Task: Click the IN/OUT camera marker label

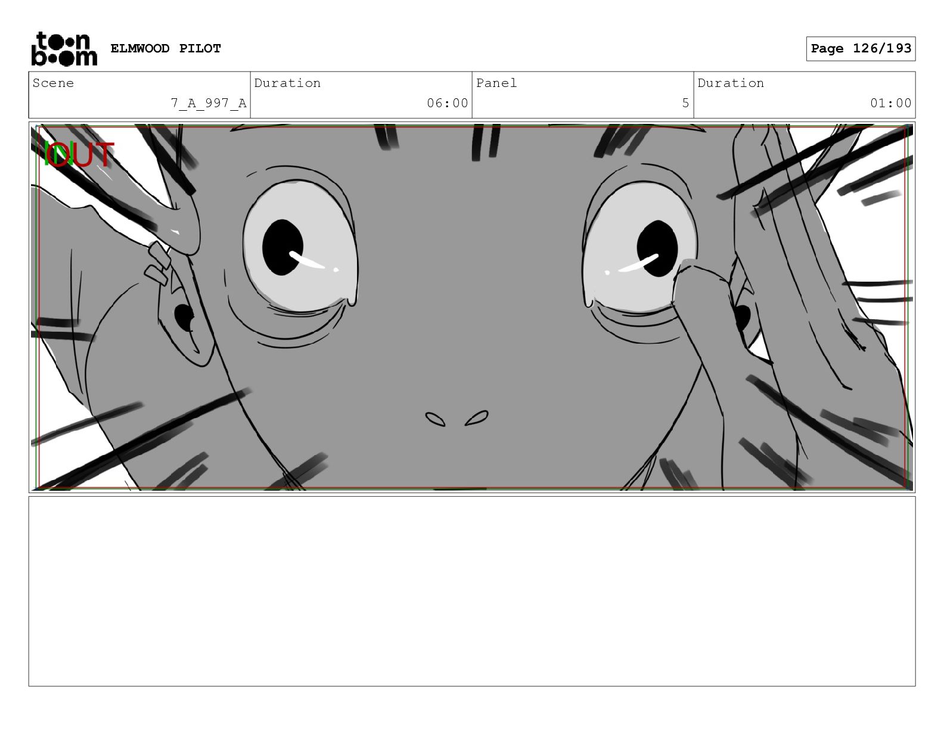Action: (79, 154)
